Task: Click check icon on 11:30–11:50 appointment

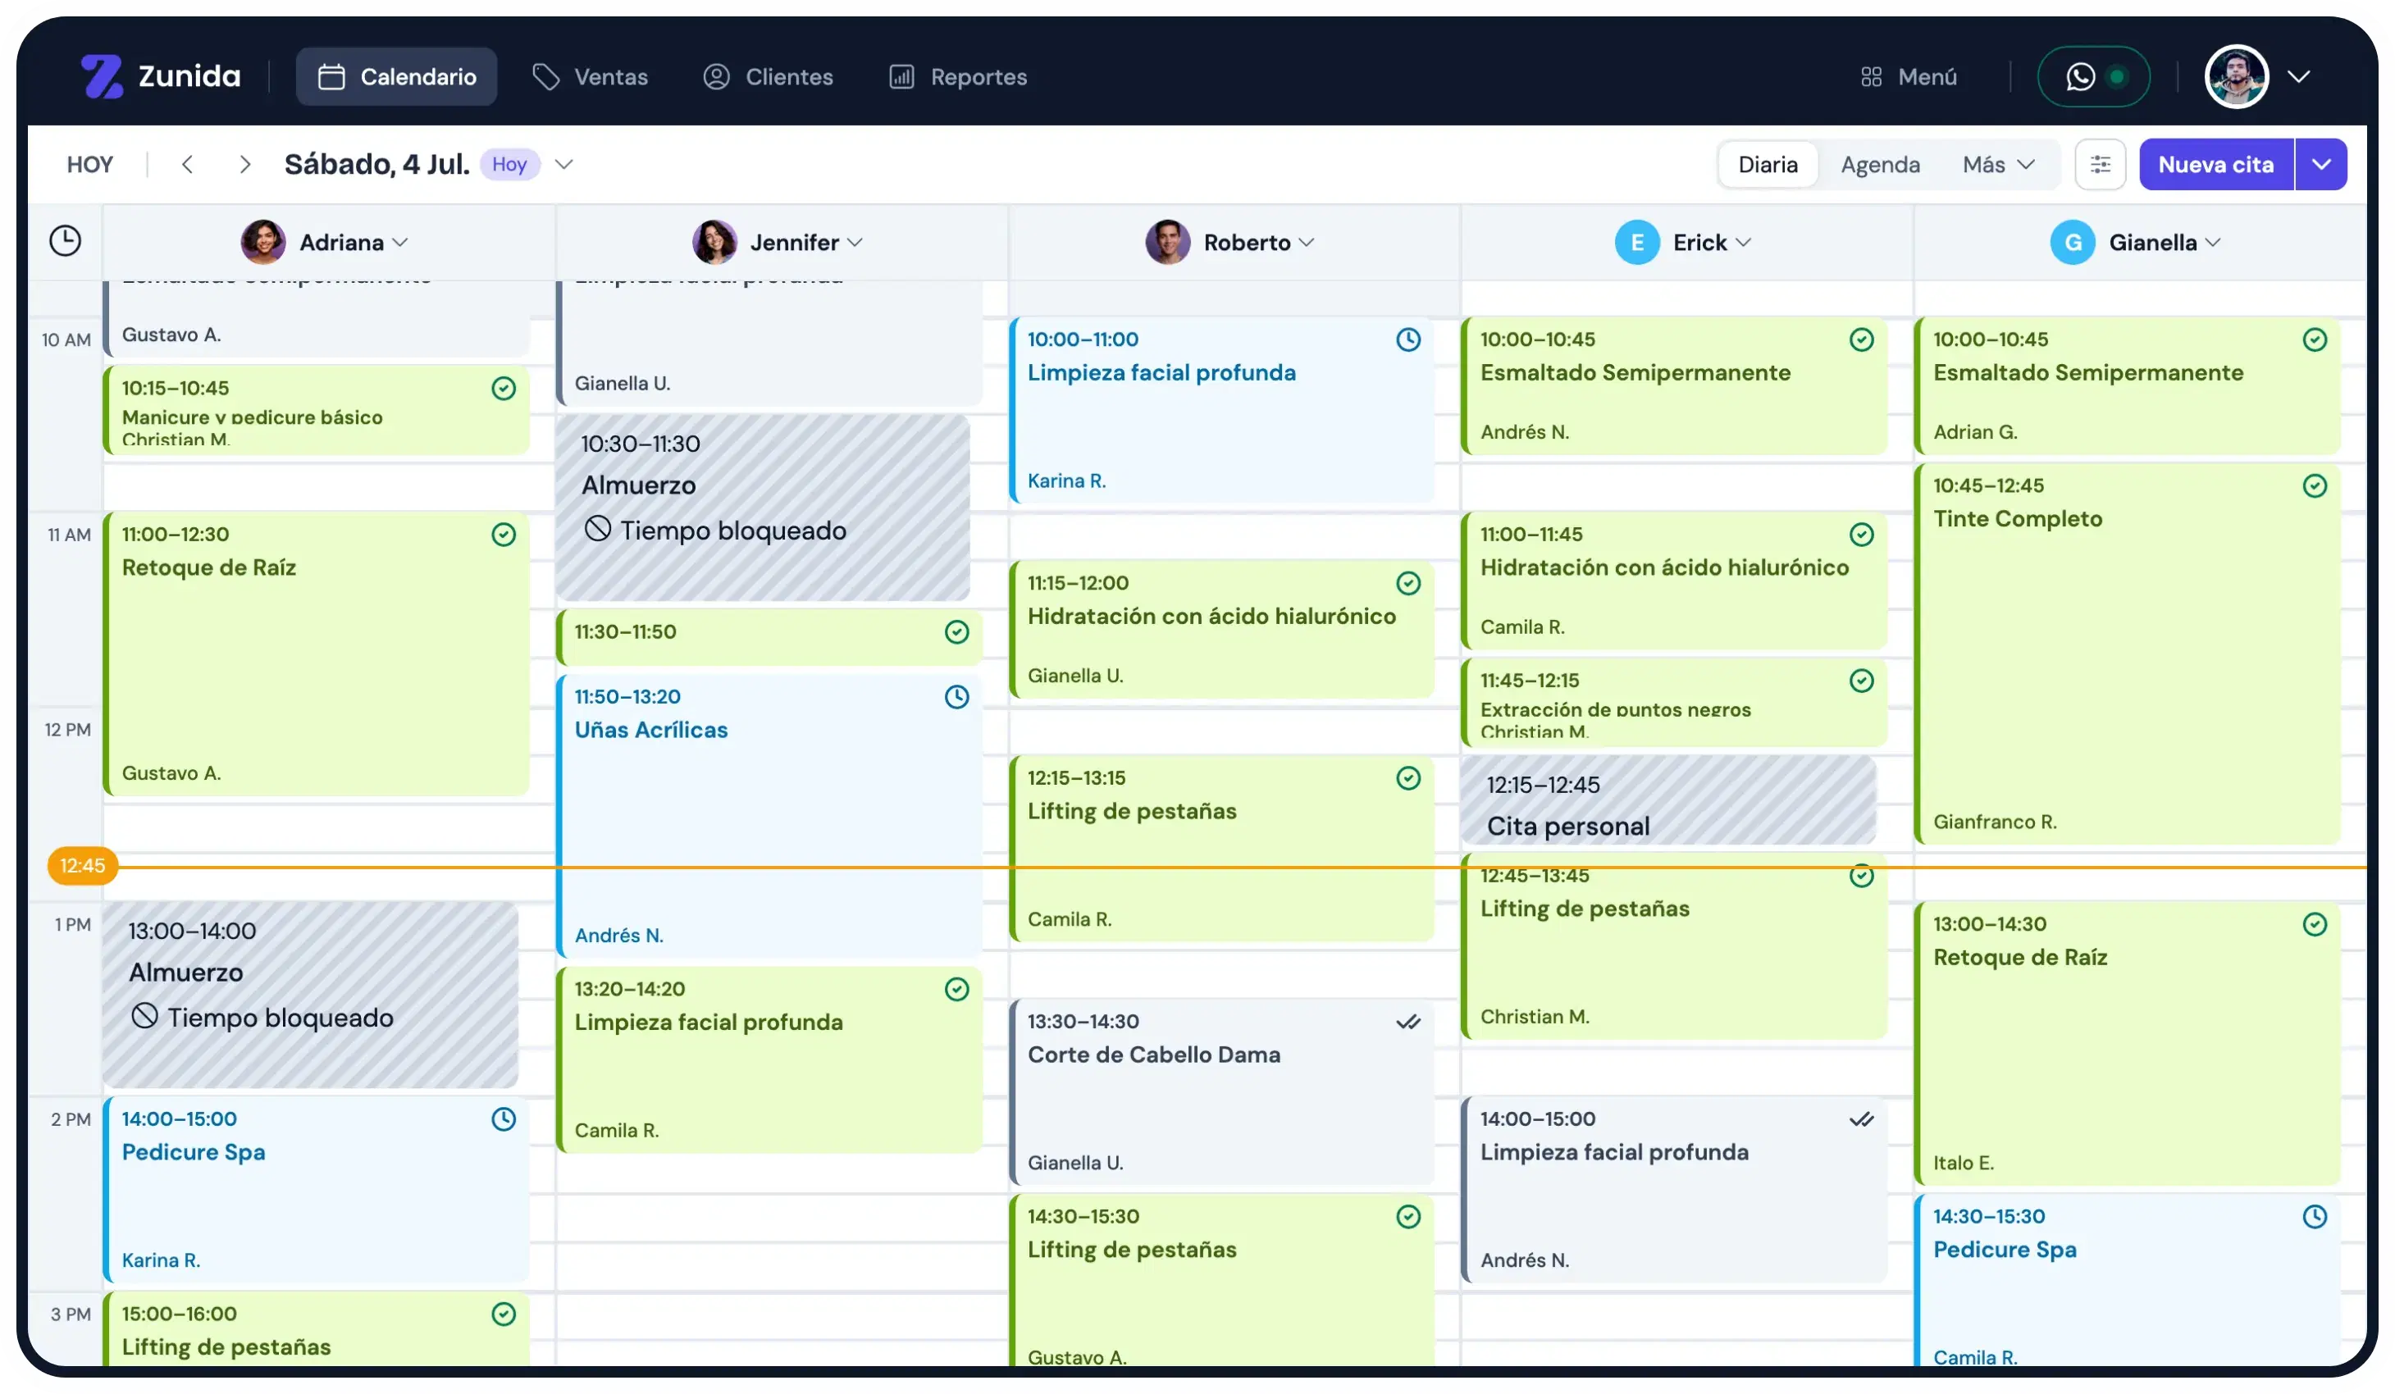Action: [956, 632]
